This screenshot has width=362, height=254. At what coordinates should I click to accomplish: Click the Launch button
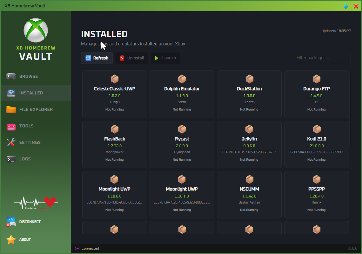pos(165,58)
